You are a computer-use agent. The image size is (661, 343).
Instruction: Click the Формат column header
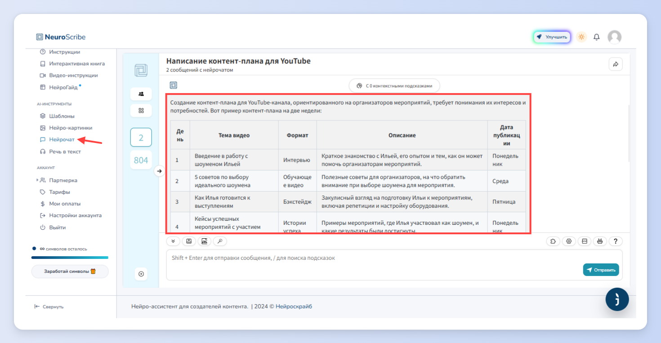(x=297, y=135)
